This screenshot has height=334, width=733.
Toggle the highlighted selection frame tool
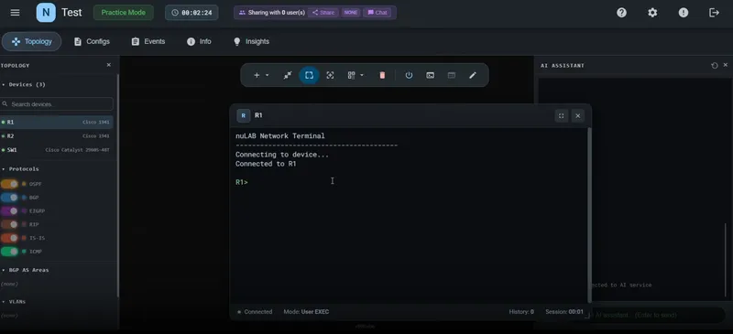(309, 75)
